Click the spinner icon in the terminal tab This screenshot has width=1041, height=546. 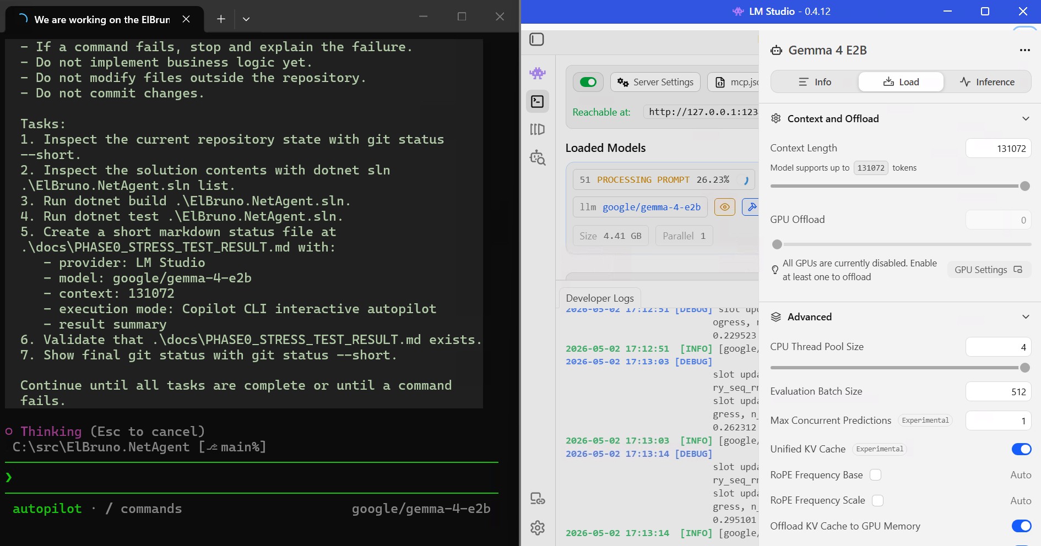click(x=23, y=19)
